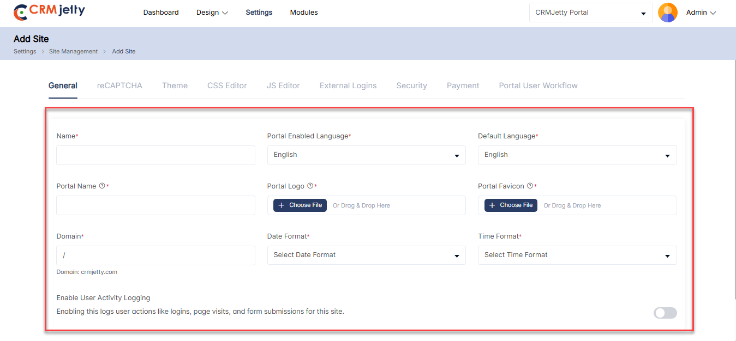Open the Portal Enabled Language dropdown
Screen dimensions: 736x341
tap(366, 155)
